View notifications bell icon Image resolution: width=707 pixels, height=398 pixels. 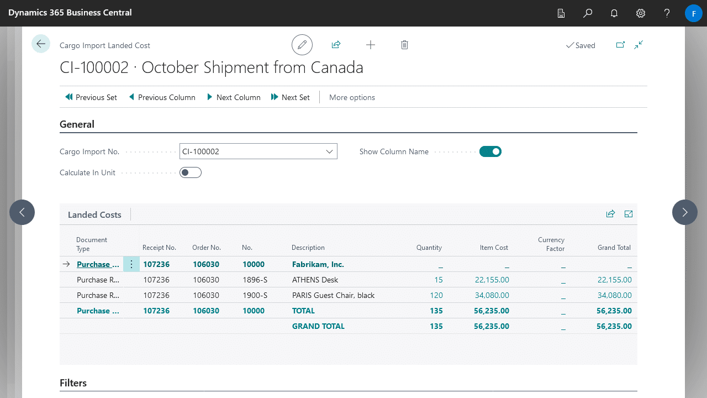pyautogui.click(x=614, y=13)
